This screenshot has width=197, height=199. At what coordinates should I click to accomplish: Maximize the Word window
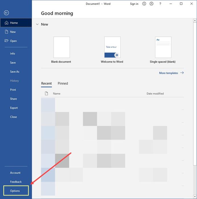pos(181,4)
